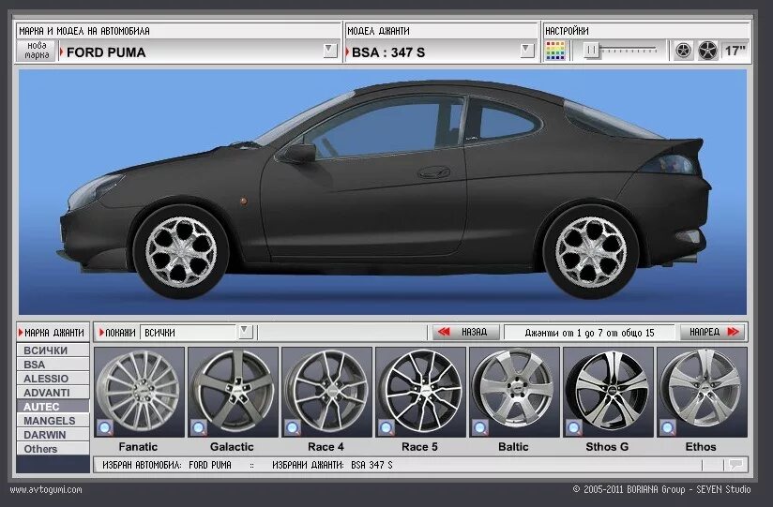This screenshot has width=773, height=507.
Task: Select MANGELS wheel brand
Action: (53, 421)
